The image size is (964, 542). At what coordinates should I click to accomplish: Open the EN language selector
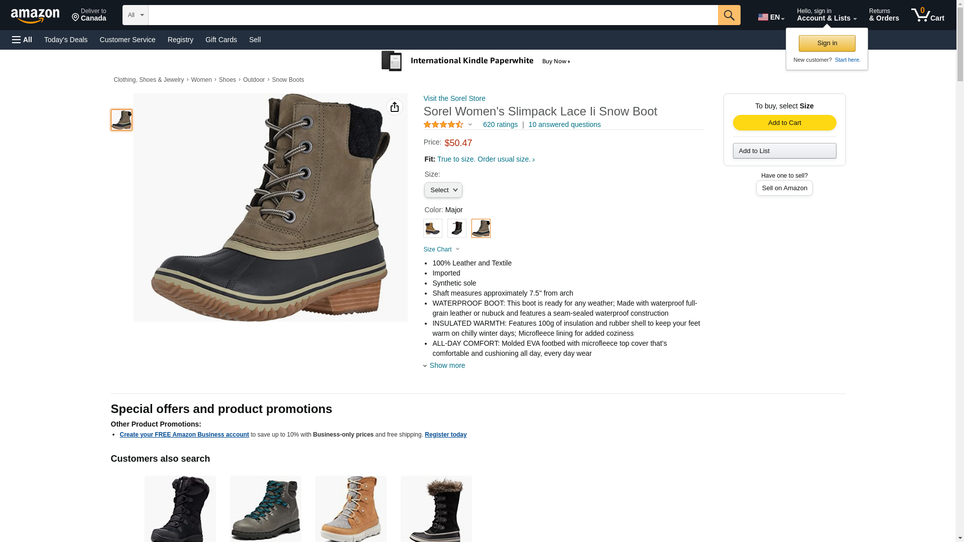771,17
